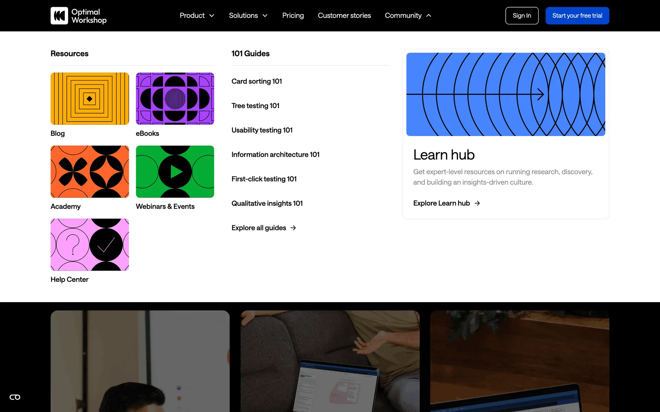660x412 pixels.
Task: Start your free trial
Action: coord(577,16)
